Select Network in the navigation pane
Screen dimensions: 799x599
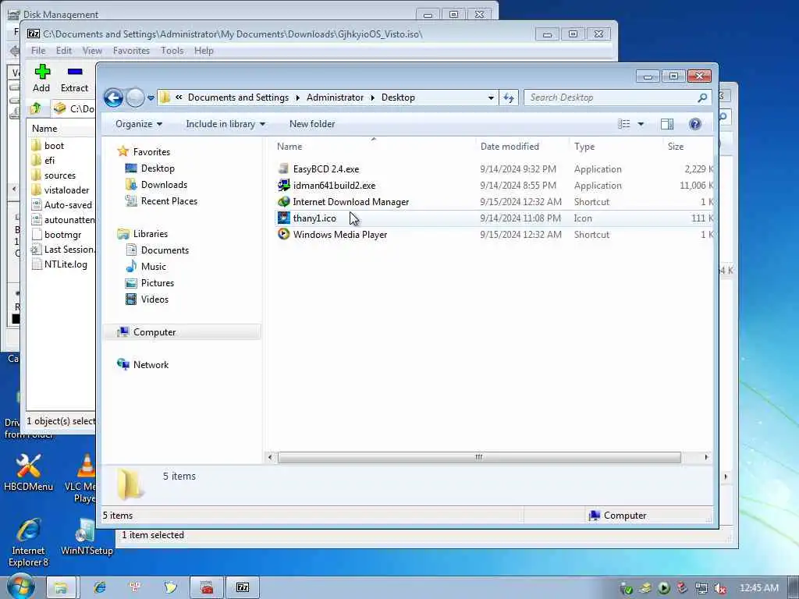click(x=151, y=365)
